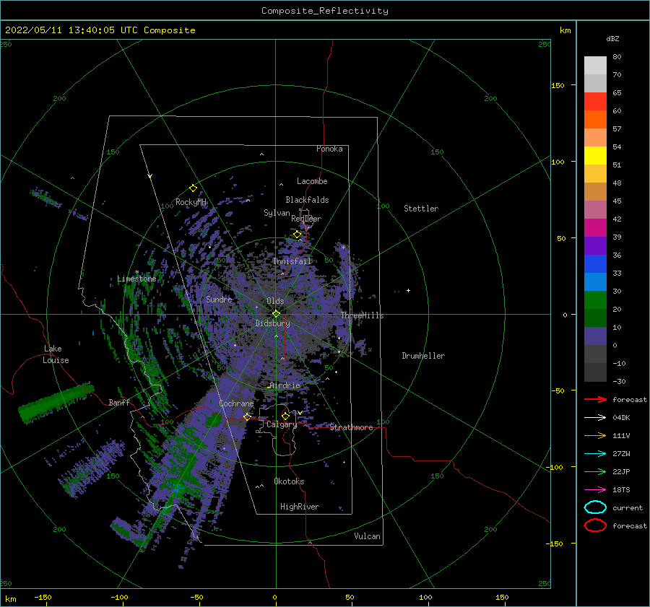This screenshot has width=650, height=607.
Task: Click the Drumheller label
Action: [x=423, y=356]
